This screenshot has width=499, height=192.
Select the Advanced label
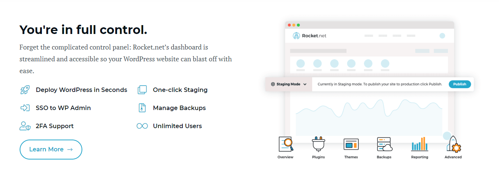click(x=453, y=157)
